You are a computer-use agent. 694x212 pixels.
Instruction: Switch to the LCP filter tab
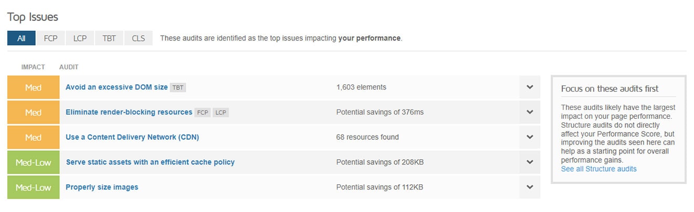point(80,38)
